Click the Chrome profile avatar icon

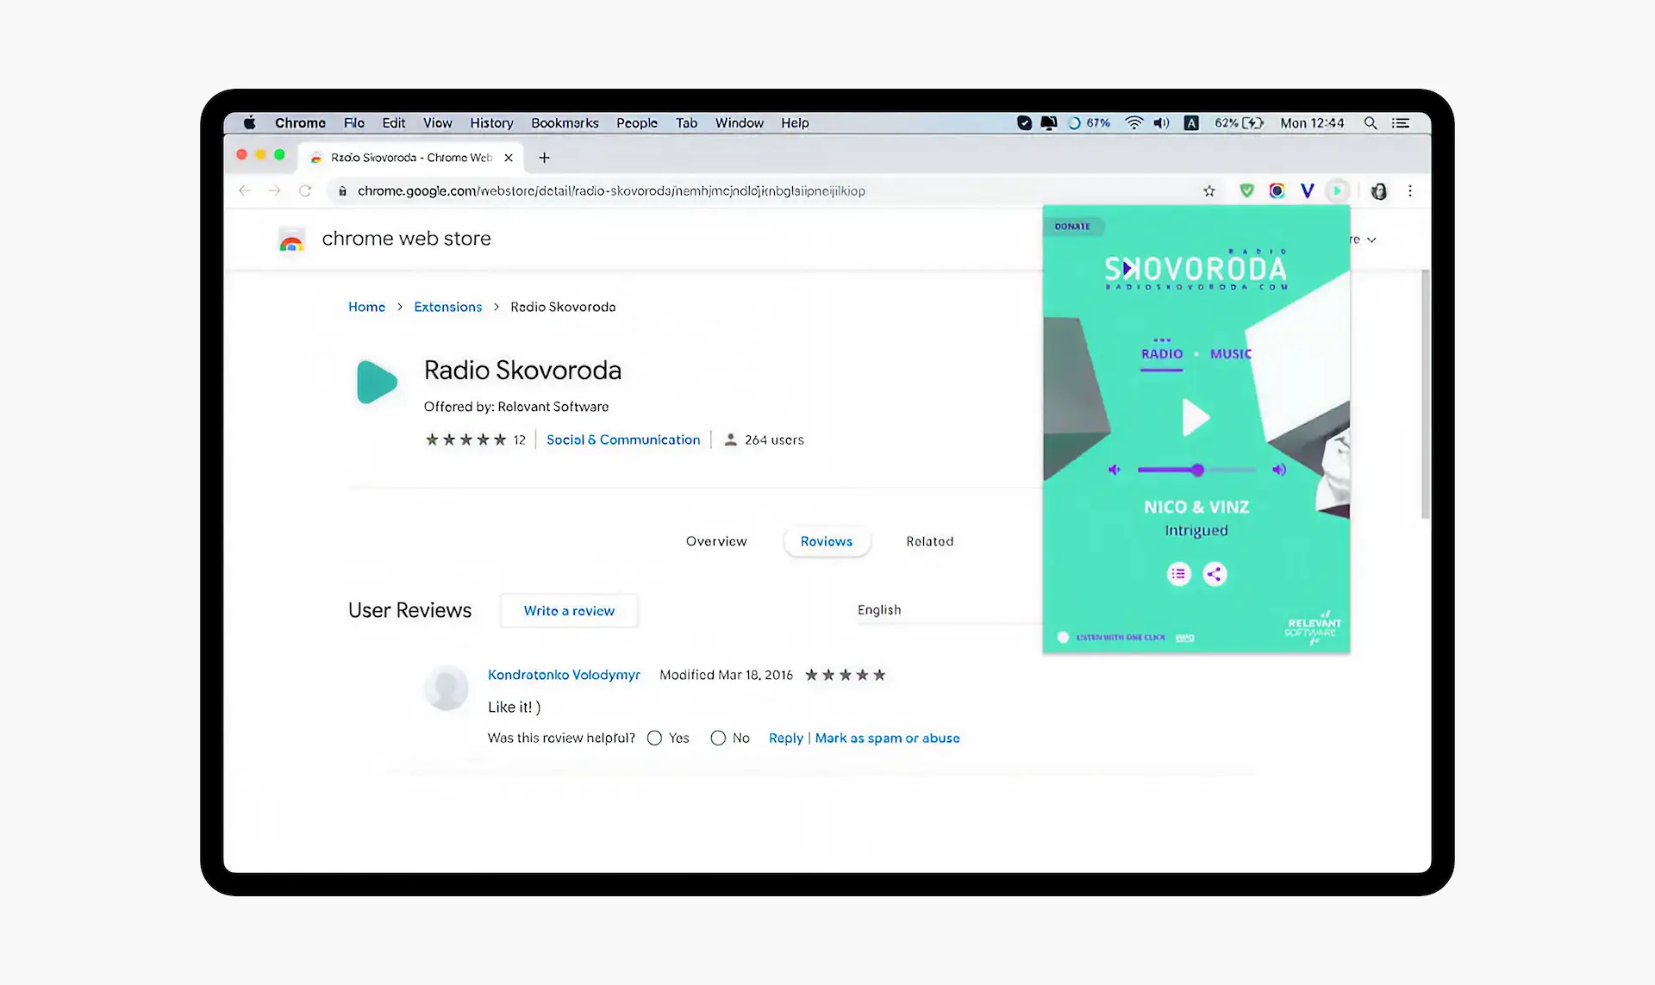tap(1378, 190)
